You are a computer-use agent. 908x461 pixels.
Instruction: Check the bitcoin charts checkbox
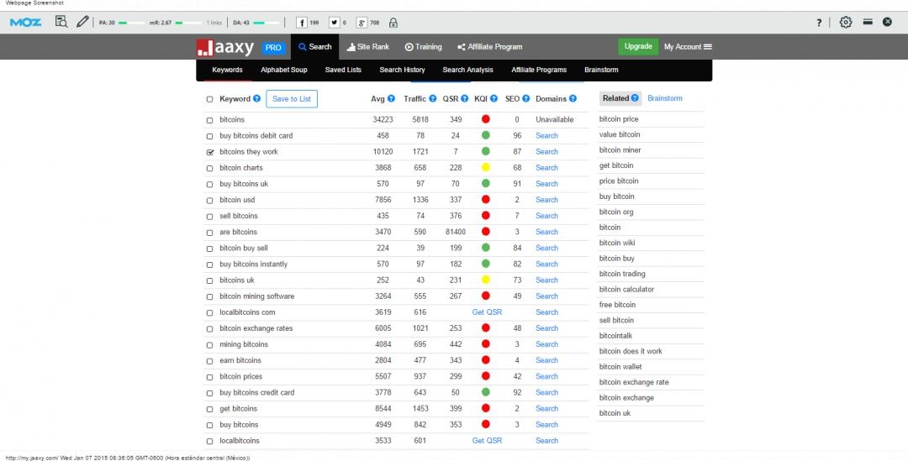point(209,168)
